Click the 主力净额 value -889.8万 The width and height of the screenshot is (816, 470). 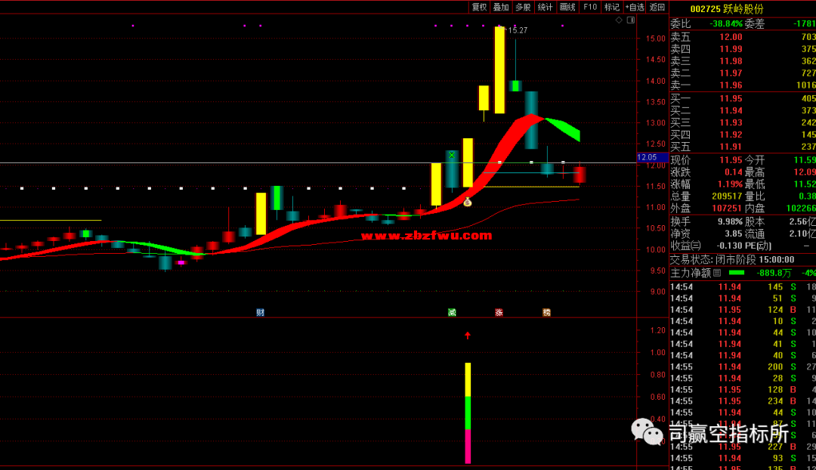[774, 273]
